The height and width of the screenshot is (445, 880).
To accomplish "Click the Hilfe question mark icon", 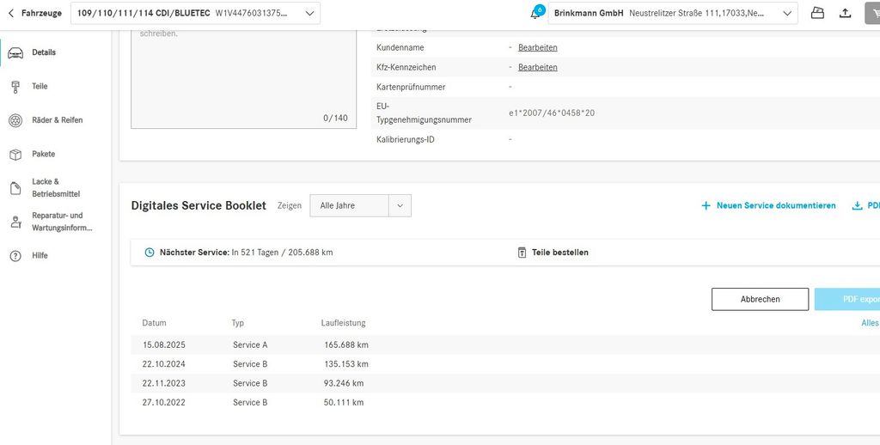I will click(x=15, y=256).
